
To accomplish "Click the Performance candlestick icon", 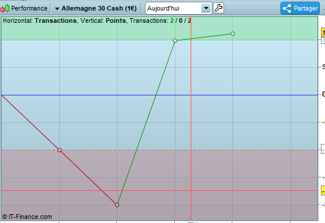I will [x=5, y=8].
